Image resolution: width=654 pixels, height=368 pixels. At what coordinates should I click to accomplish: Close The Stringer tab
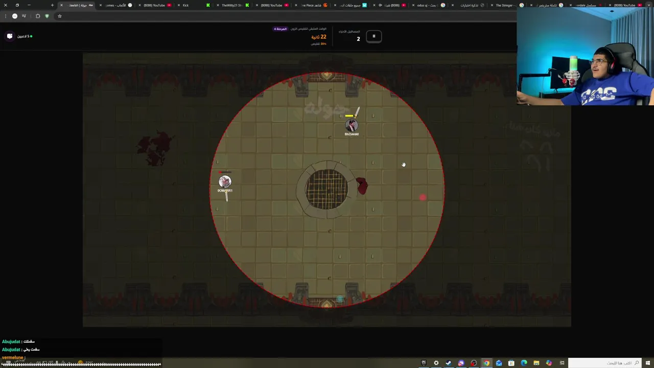point(492,5)
